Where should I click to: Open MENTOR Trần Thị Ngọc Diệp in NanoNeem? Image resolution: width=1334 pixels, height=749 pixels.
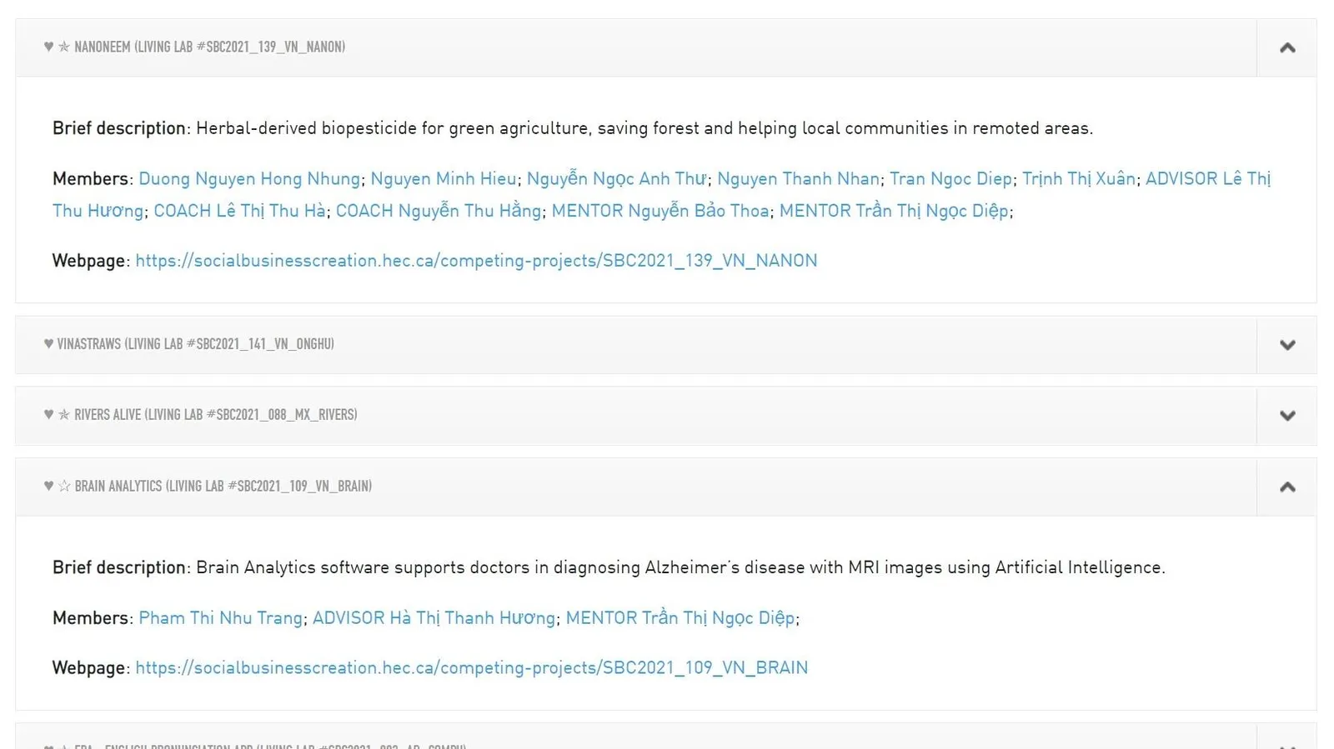(894, 211)
